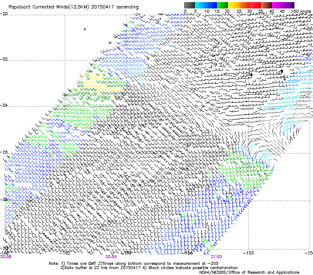The height and width of the screenshot is (275, 313).
Task: Click the '25' legend scale label
Action: [239, 11]
